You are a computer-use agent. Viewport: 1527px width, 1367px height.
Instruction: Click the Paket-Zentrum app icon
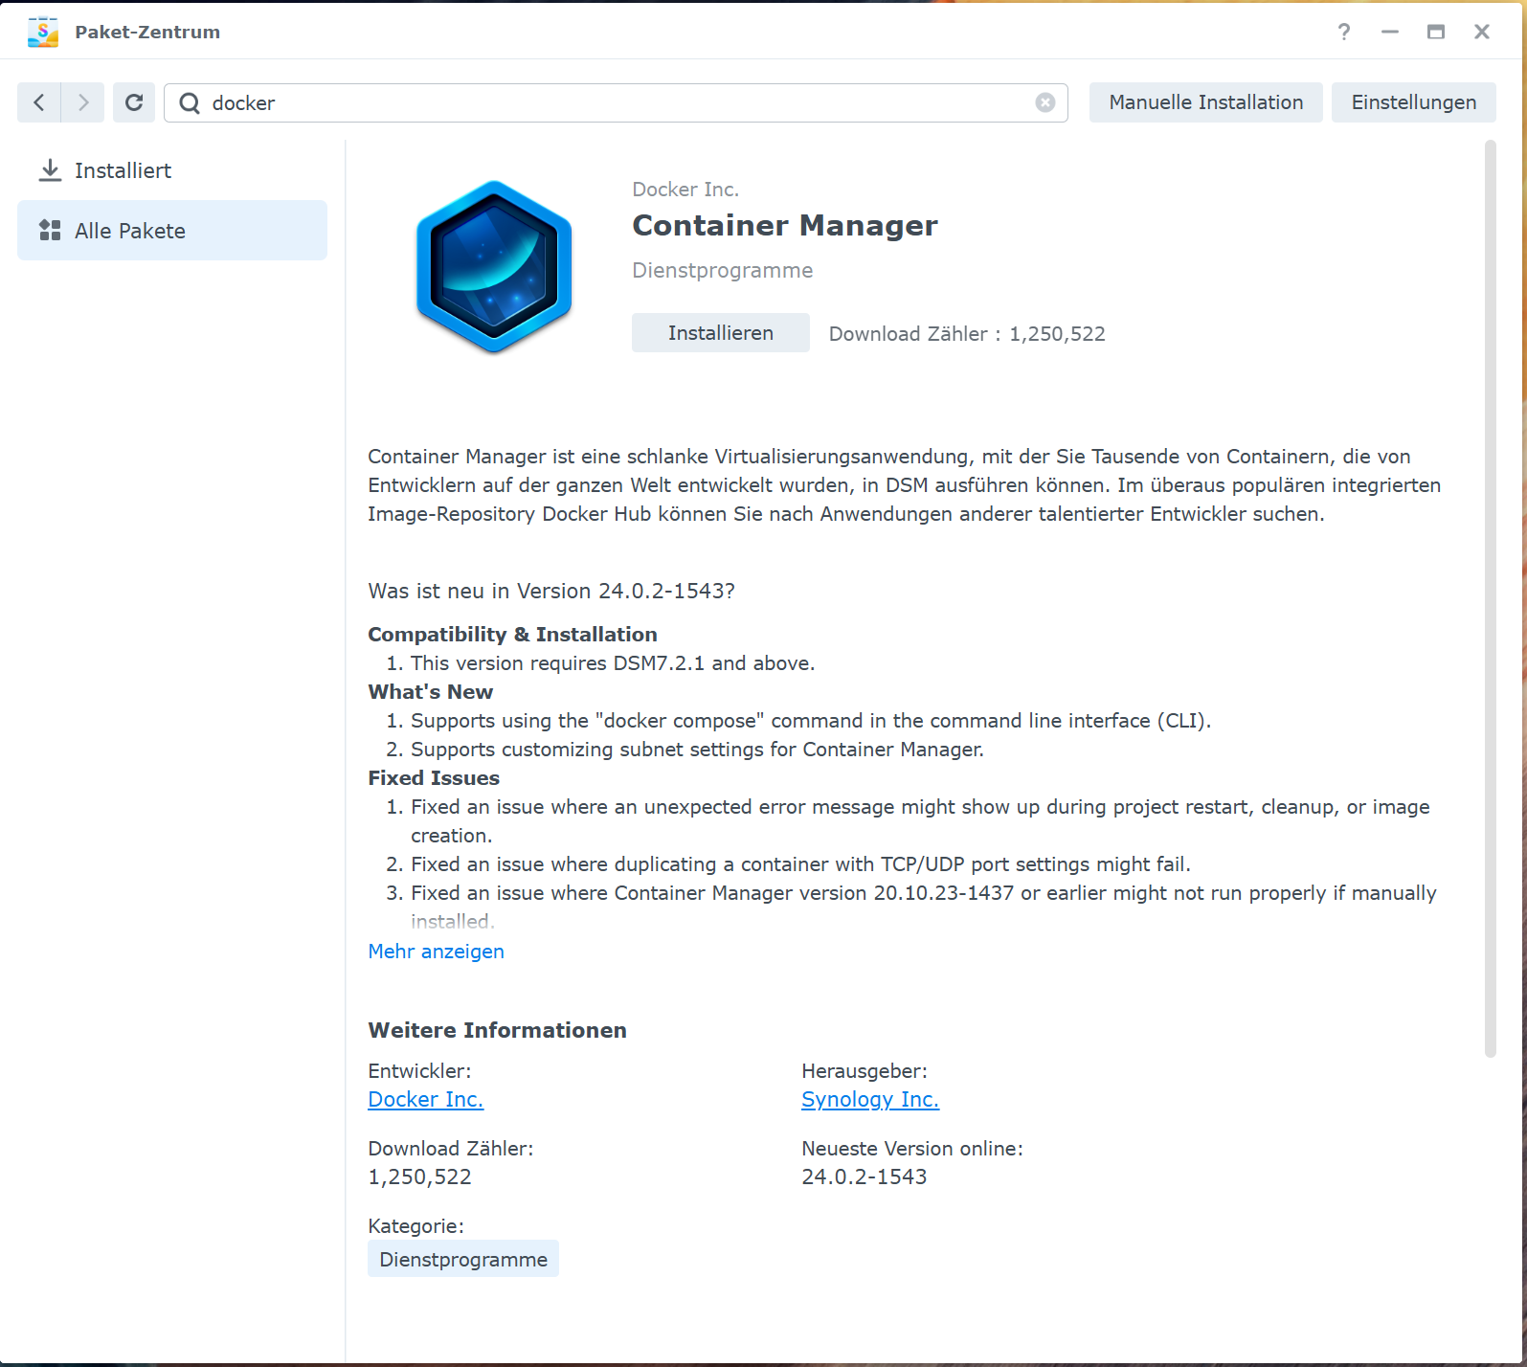coord(43,32)
